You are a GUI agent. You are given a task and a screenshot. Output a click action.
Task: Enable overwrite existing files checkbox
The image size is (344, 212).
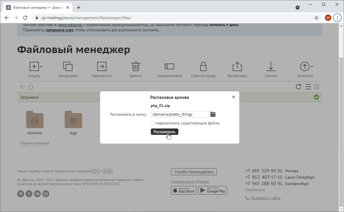click(153, 123)
